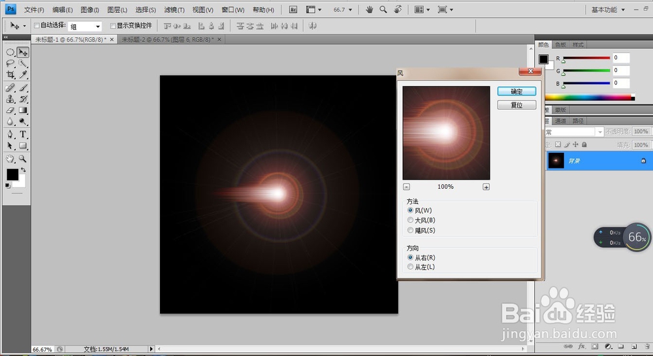Select the Magic Wand tool
Screen dimensions: 653x356
tap(23, 63)
